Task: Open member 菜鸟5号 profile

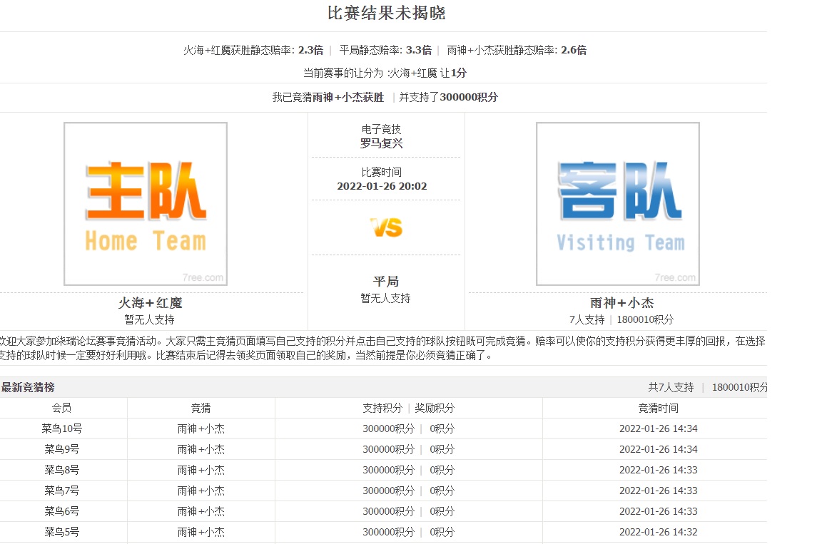Action: coord(62,533)
